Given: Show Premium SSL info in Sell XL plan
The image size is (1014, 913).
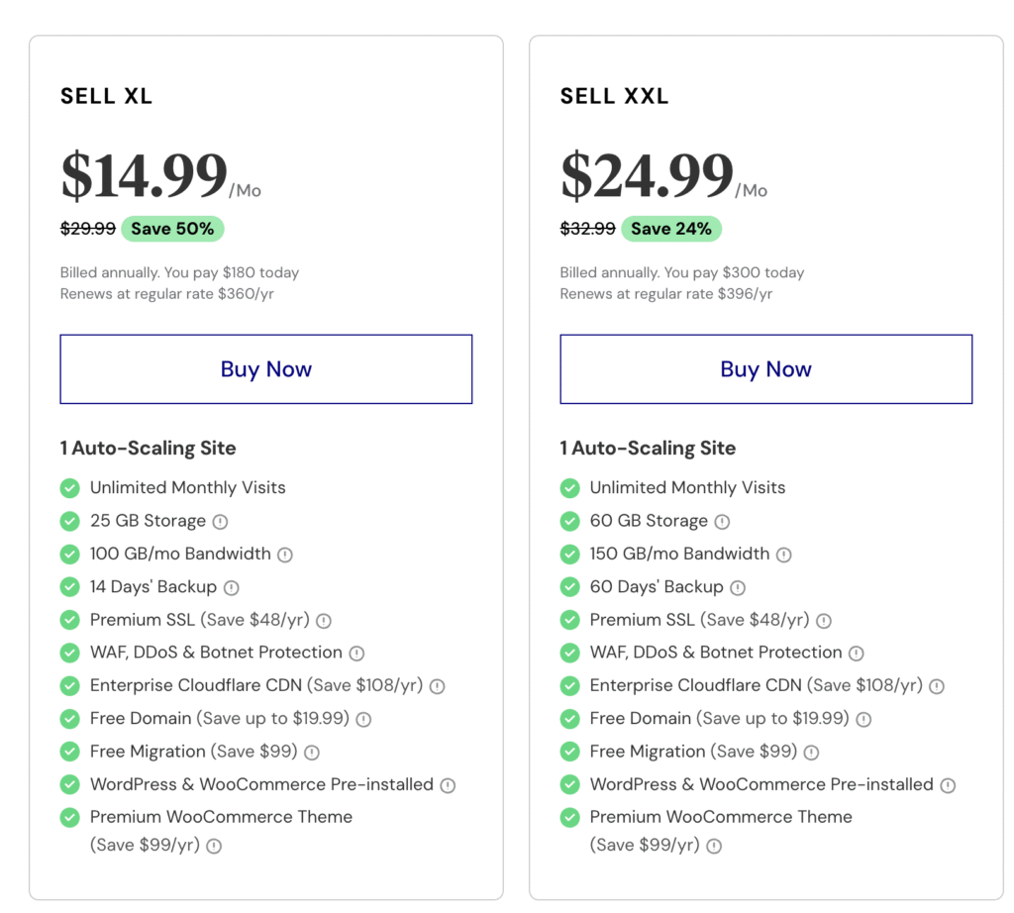Looking at the screenshot, I should [324, 621].
